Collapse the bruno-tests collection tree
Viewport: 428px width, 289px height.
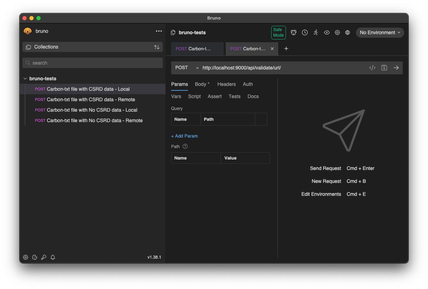[25, 79]
